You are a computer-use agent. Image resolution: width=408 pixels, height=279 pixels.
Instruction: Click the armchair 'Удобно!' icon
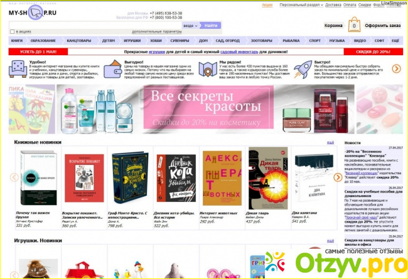point(18,69)
